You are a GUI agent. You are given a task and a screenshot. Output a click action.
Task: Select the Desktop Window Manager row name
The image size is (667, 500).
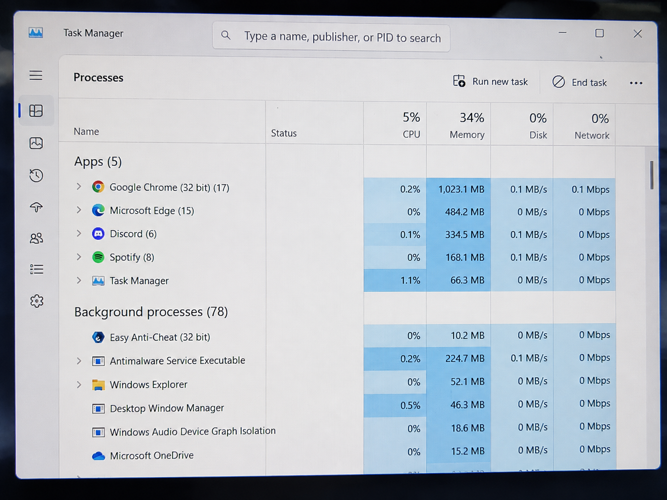point(167,408)
